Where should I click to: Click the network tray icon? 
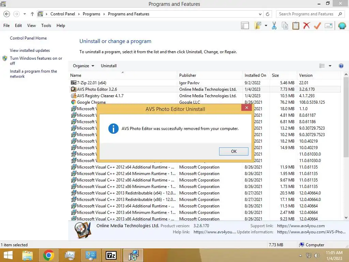[308, 255]
